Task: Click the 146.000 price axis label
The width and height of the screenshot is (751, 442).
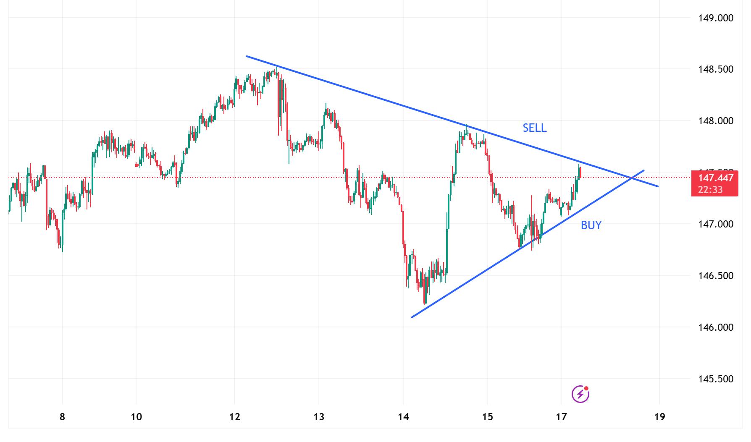Action: tap(715, 327)
